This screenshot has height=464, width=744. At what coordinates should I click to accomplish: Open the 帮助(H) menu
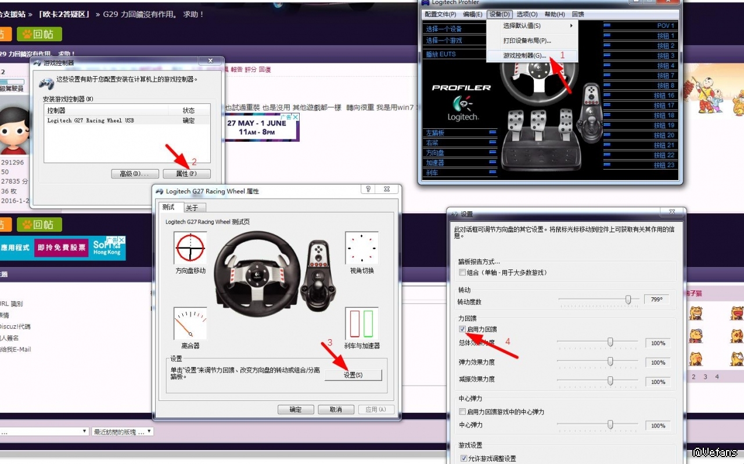(555, 14)
